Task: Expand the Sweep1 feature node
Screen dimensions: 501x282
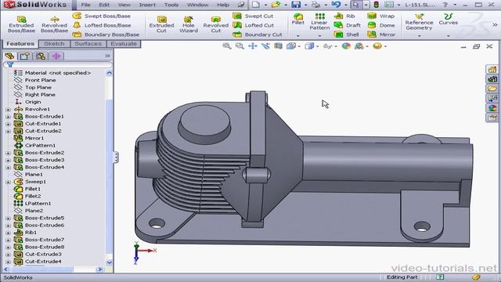Action: point(8,182)
